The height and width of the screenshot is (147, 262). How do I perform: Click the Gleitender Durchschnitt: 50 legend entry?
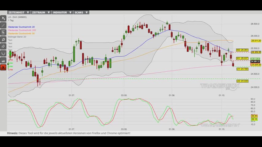pos(22,33)
